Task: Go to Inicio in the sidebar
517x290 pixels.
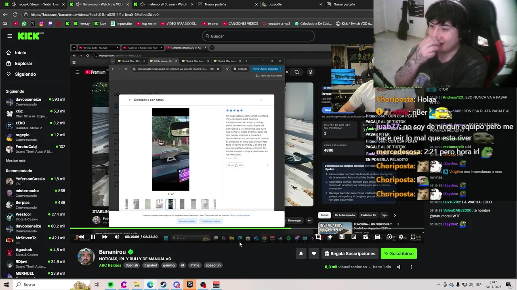Action: [17, 53]
